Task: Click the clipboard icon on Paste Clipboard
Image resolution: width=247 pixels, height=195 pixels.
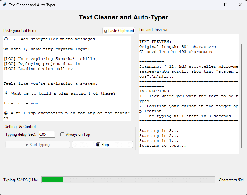Action: tap(106, 31)
